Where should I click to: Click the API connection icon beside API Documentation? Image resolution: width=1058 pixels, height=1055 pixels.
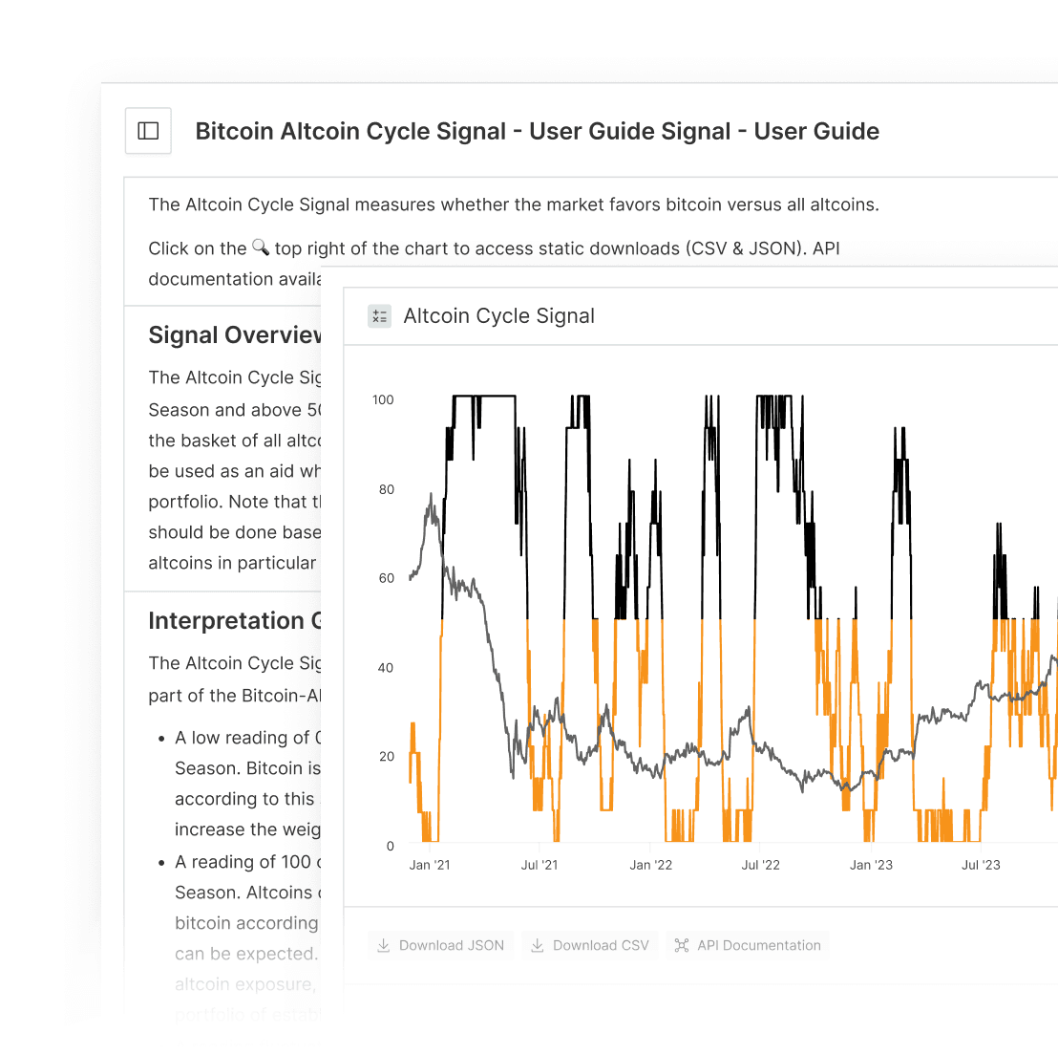[682, 944]
